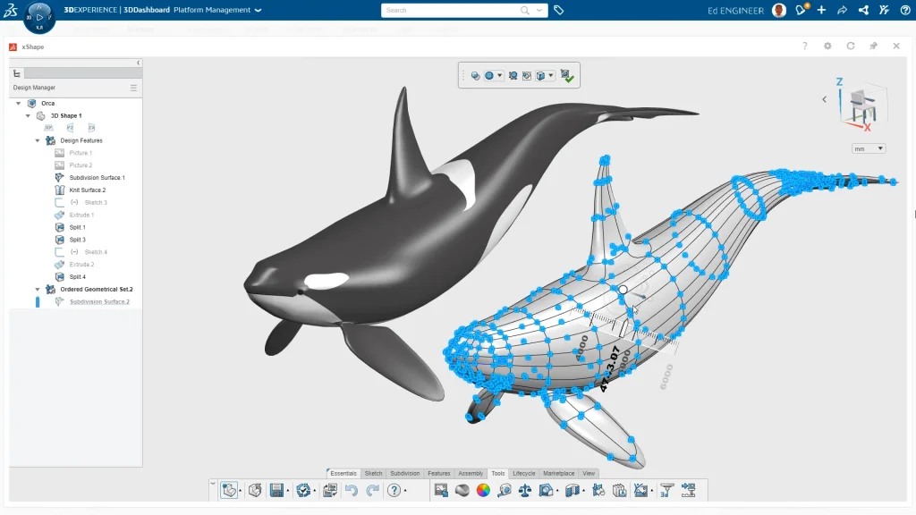Image resolution: width=916 pixels, height=515 pixels.
Task: Click the compass icon at top left
Action: coord(38,16)
